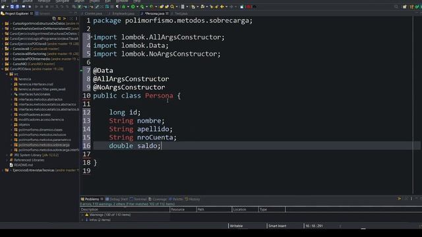Open dropdown arrow beside New icon
The height and width of the screenshot is (237, 422).
tap(7, 7)
